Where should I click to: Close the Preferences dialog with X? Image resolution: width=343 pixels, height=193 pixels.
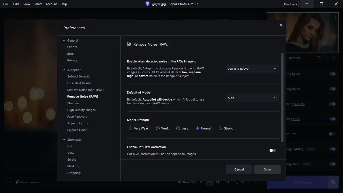tap(281, 25)
